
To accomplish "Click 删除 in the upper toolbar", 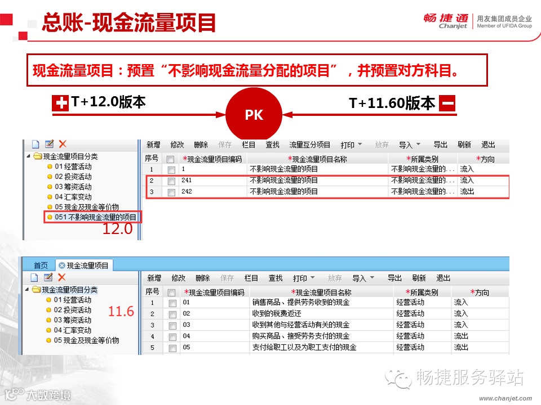I will pos(201,145).
